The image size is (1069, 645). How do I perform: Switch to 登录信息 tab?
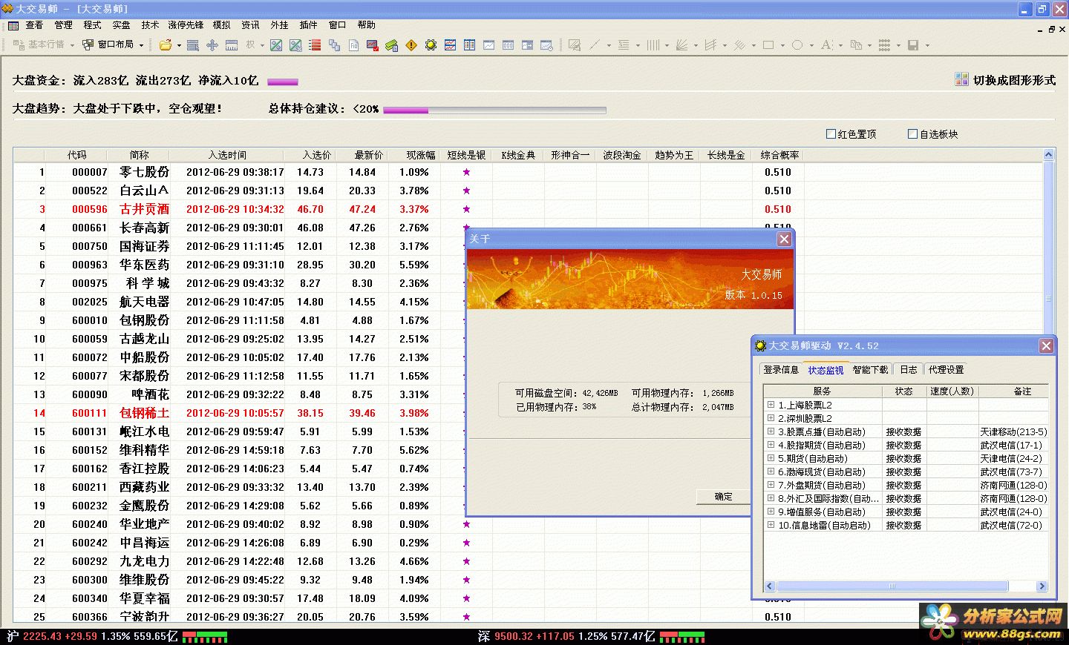781,369
